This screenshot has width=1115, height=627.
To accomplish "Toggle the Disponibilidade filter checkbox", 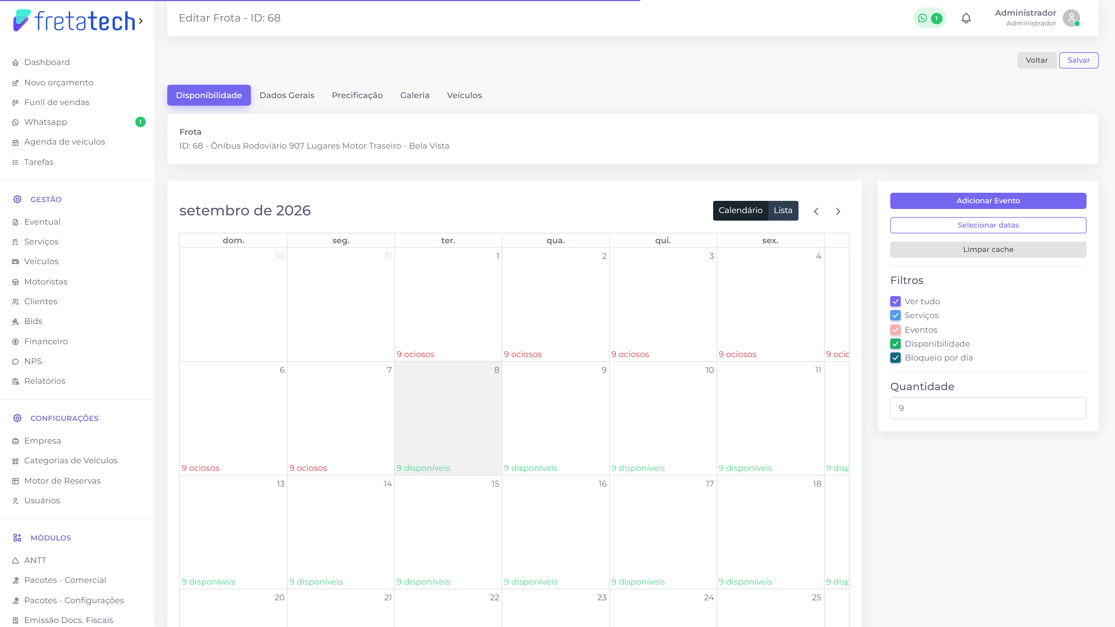I will [x=895, y=344].
